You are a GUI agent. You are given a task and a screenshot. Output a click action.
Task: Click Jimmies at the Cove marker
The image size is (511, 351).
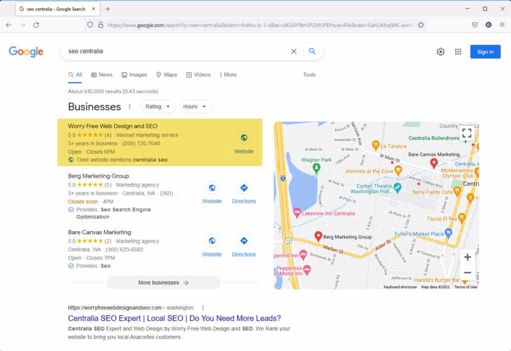[x=398, y=170]
